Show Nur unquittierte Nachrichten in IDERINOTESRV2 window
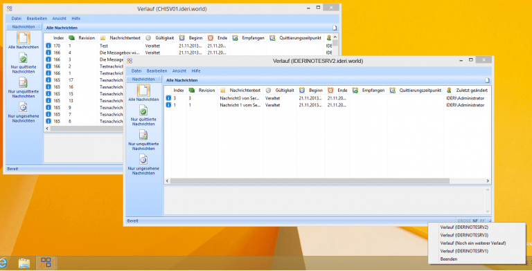Image resolution: width=532 pixels, height=271 pixels. coord(143,140)
